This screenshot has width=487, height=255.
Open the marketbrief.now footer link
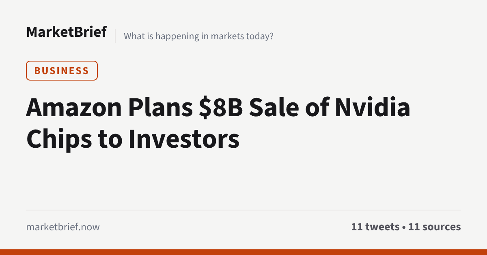[x=62, y=227]
